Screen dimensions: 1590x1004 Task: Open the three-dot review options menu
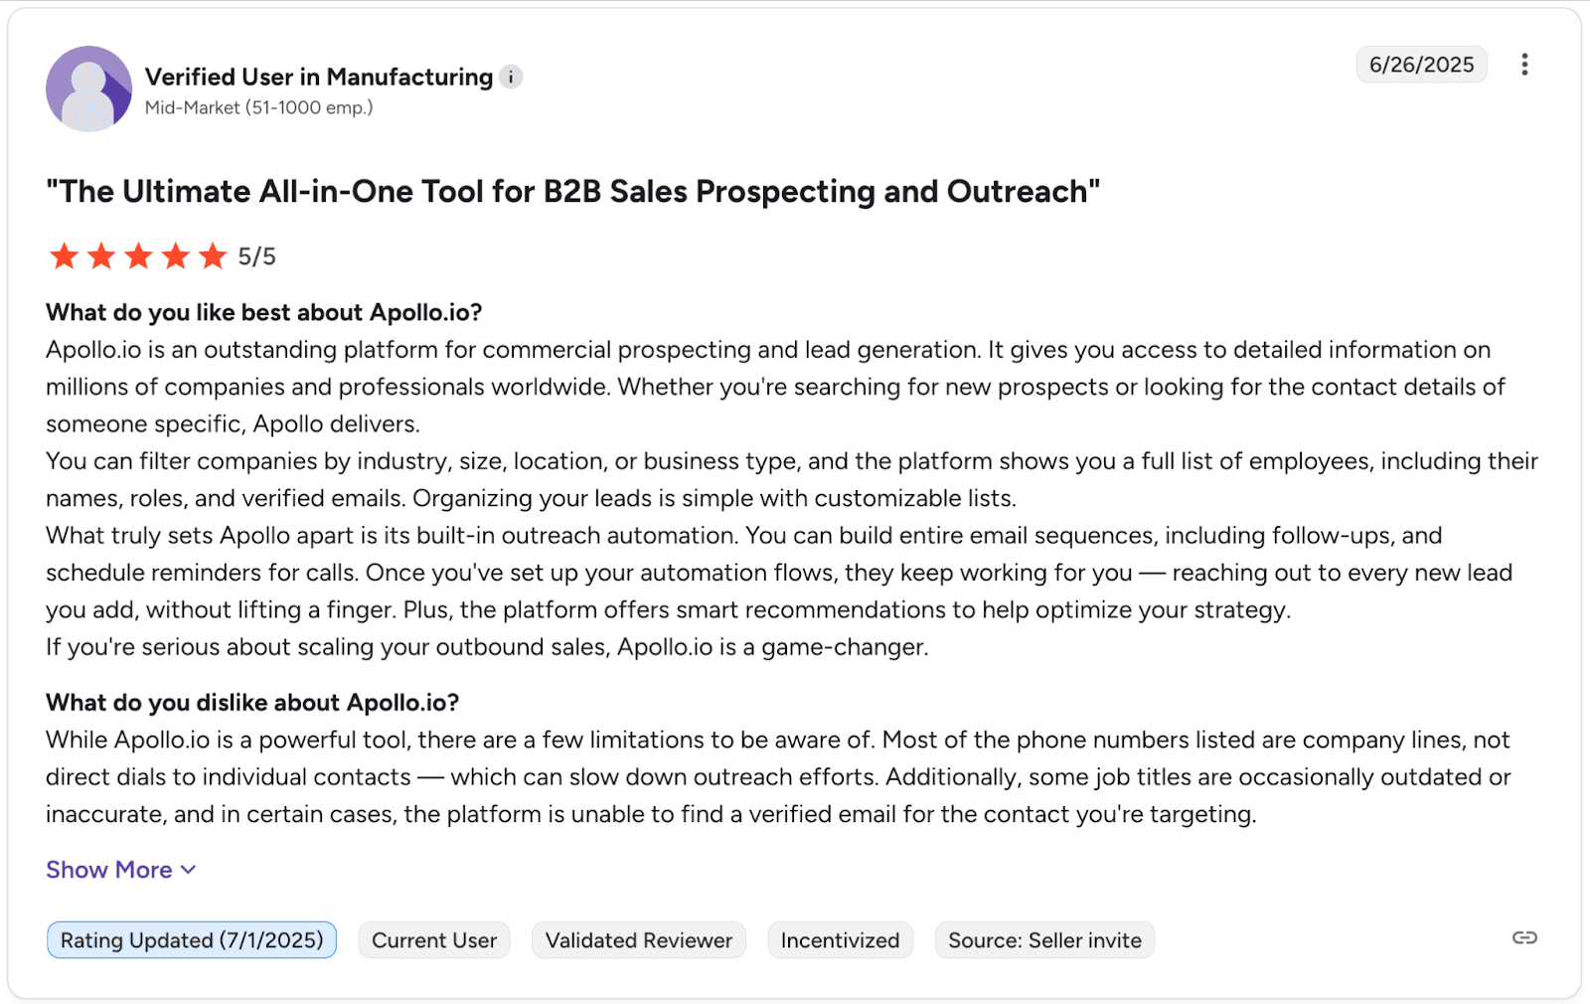[1524, 65]
